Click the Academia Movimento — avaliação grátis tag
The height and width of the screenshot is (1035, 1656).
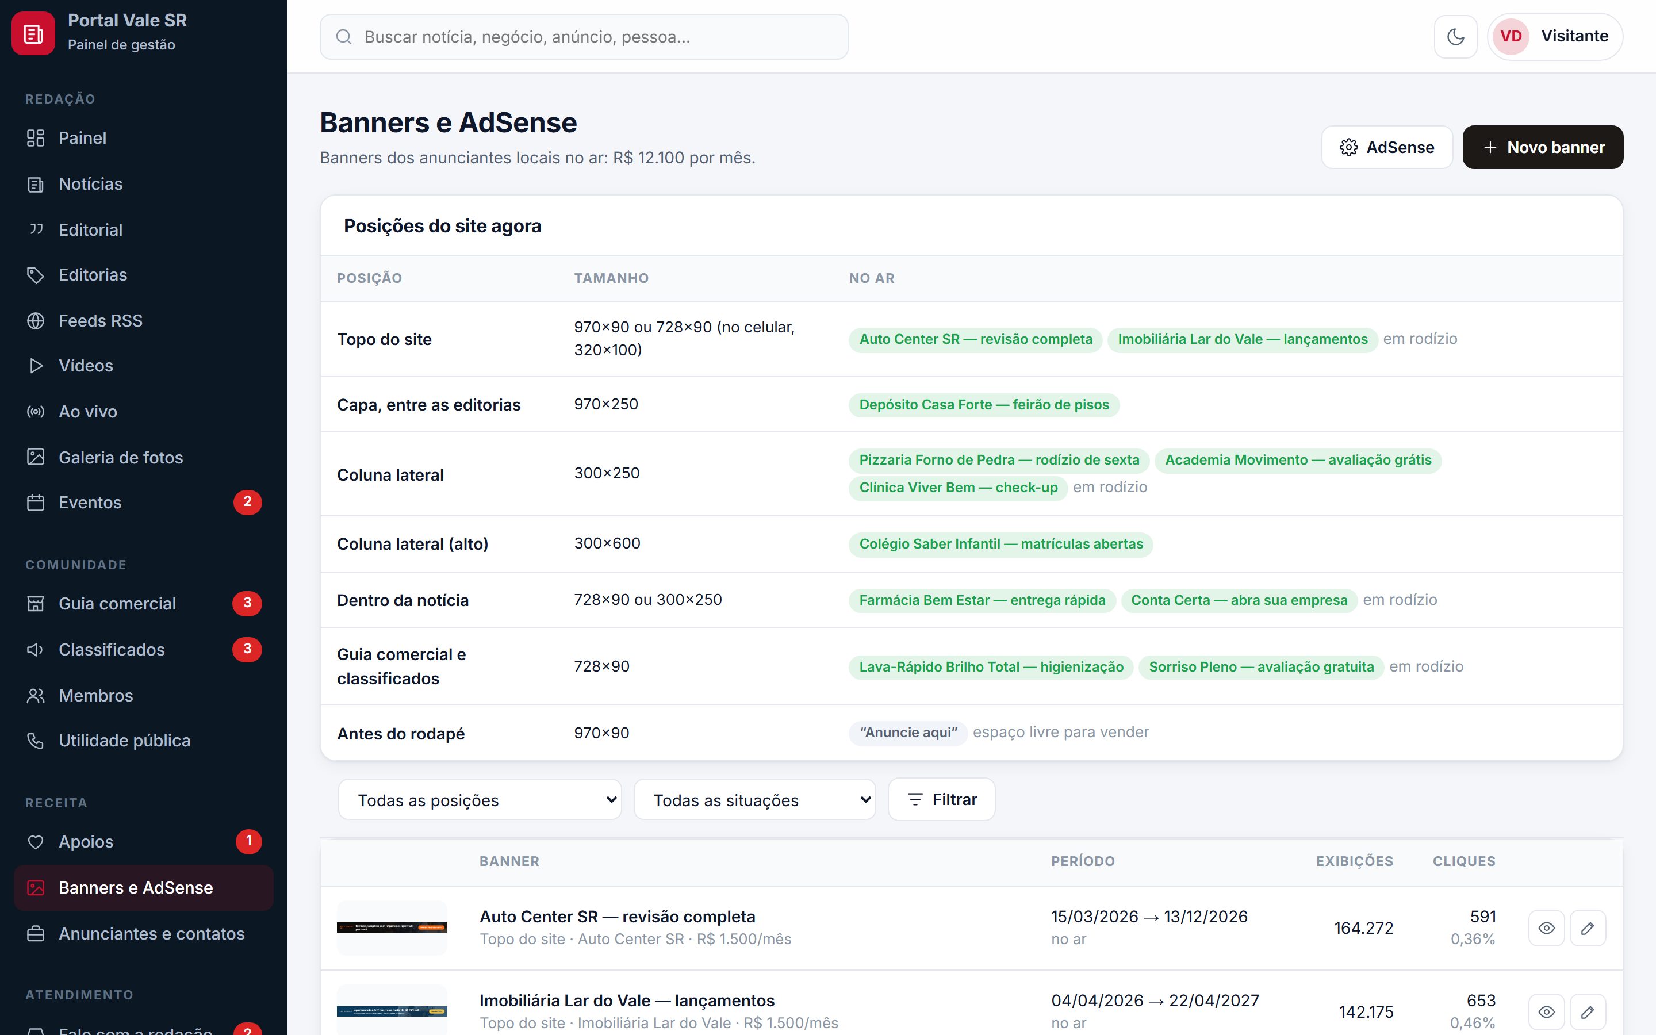[x=1297, y=460]
